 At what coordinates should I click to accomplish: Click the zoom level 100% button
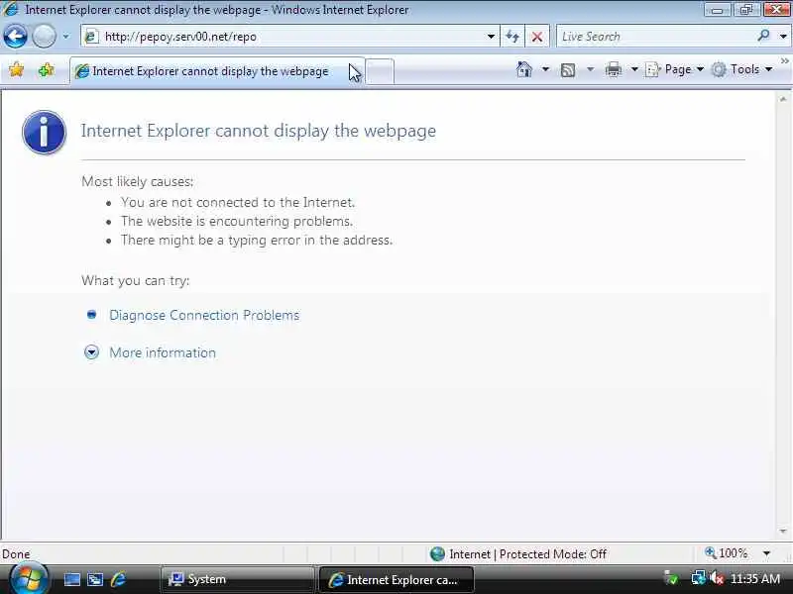click(727, 553)
